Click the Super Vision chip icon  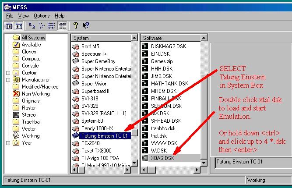pos(75,83)
